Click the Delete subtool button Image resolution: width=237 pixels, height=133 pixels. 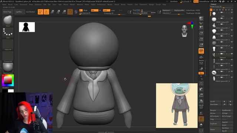click(x=215, y=129)
